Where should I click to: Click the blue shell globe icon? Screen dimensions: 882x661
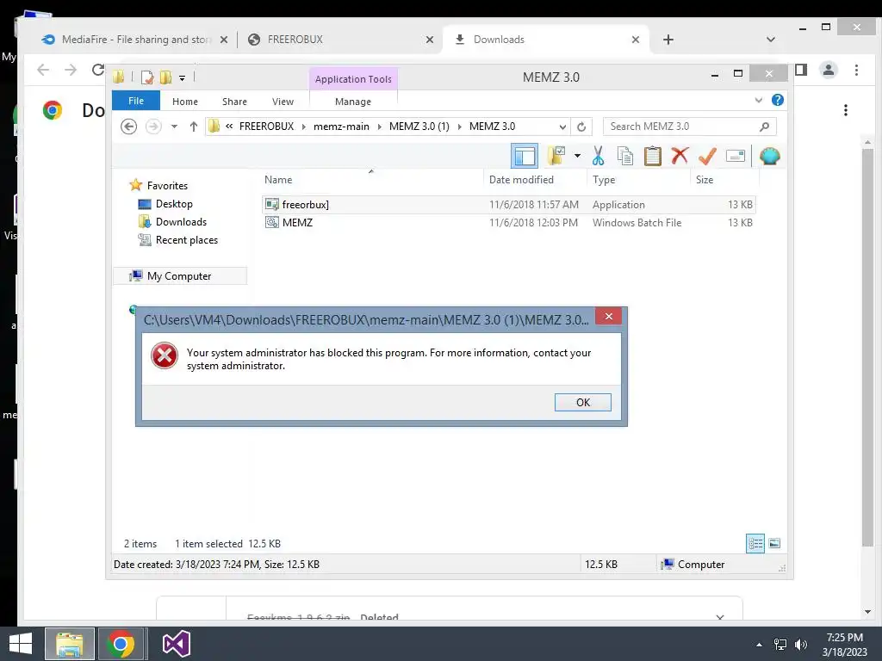coord(769,156)
